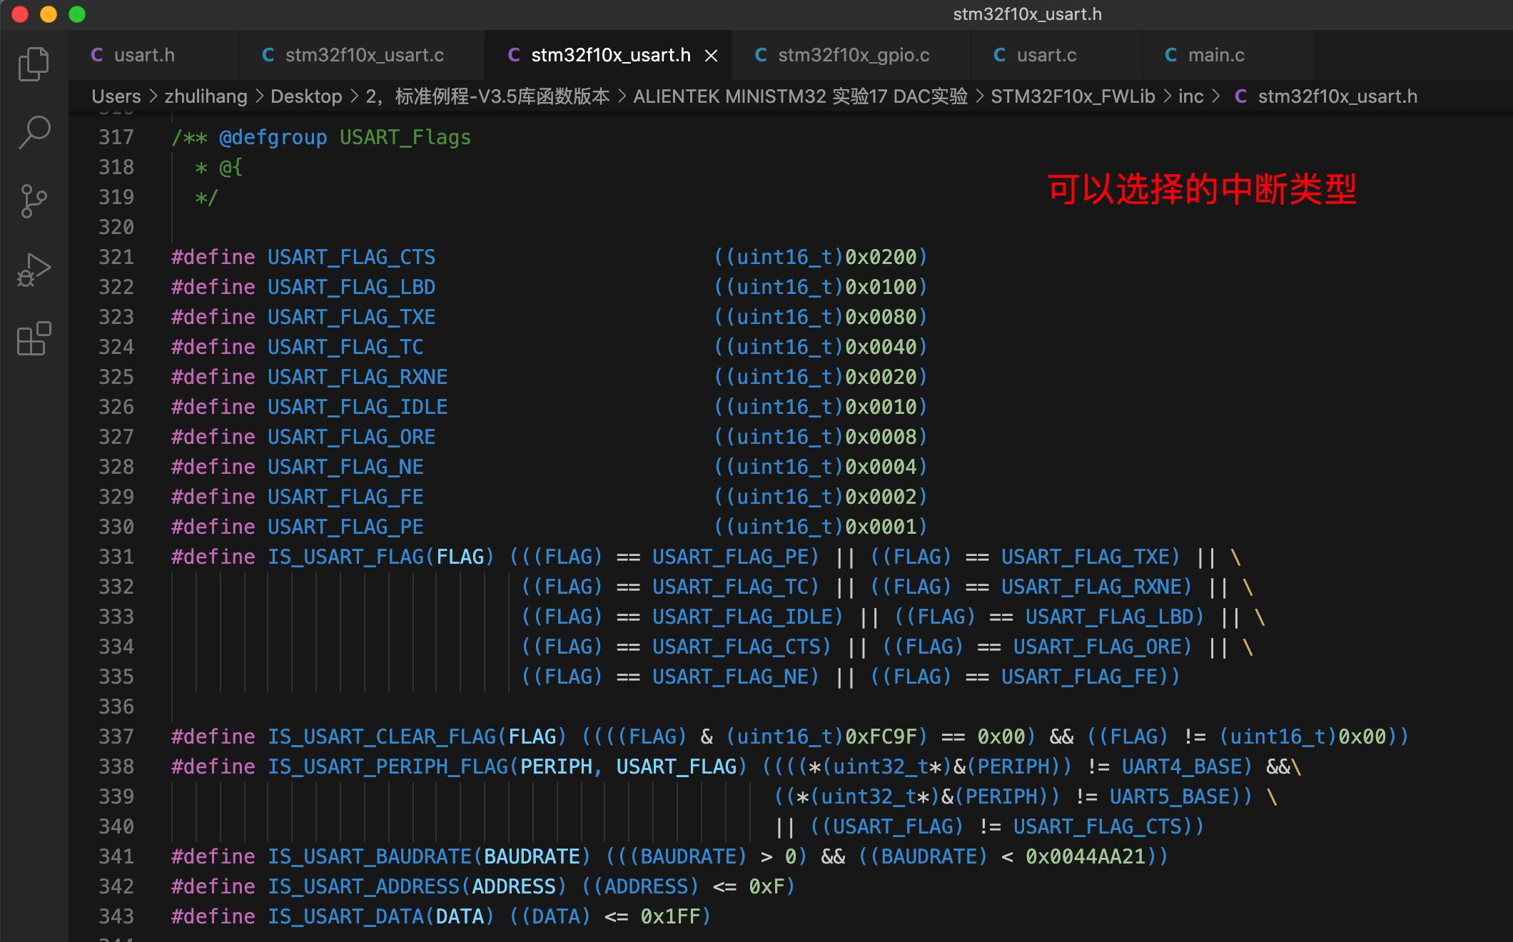This screenshot has width=1513, height=942.
Task: Click USART_FLAG_NE on line 328
Action: 345,467
